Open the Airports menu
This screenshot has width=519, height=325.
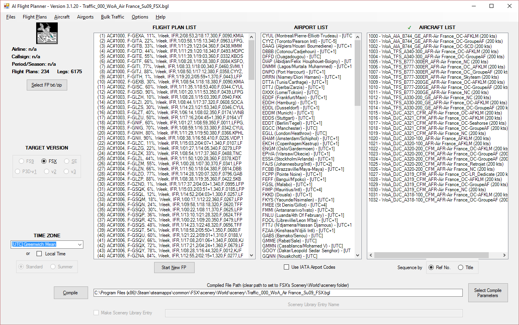click(85, 17)
